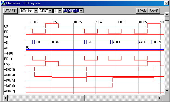This screenshot has height=102, width=170.
Task: Open the PROBE02 trigger source dropdown
Action: coord(81,11)
